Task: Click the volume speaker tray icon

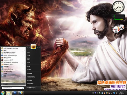Action: point(116,93)
